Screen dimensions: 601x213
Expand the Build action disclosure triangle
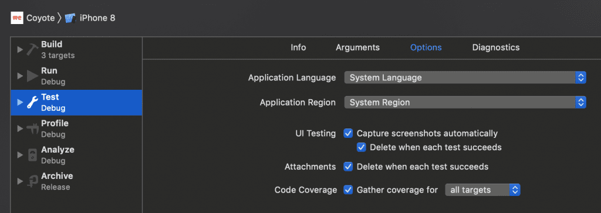point(21,50)
